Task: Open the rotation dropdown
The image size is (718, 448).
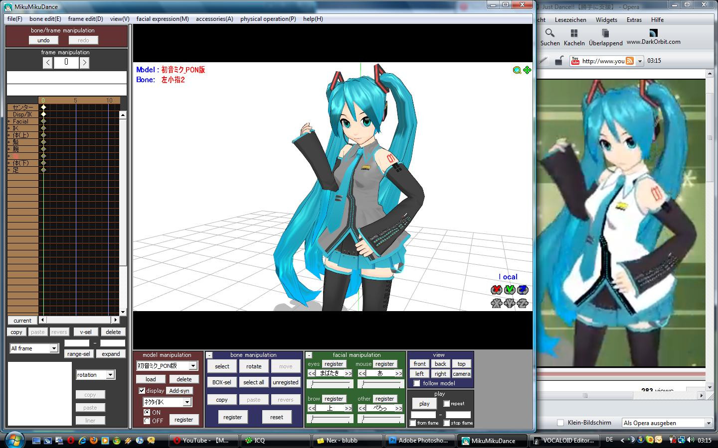Action: [110, 375]
